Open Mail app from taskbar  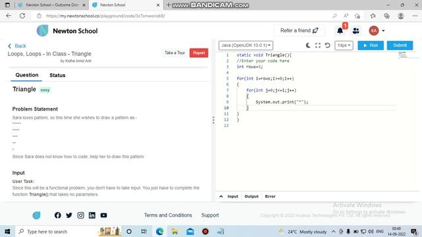(x=190, y=231)
